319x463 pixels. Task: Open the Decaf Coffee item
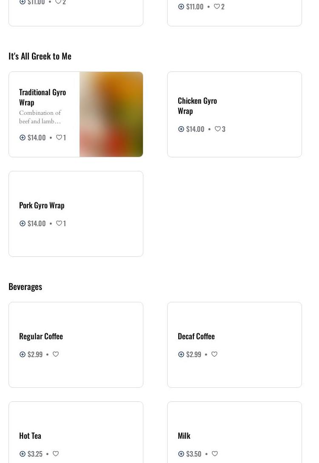(196, 336)
